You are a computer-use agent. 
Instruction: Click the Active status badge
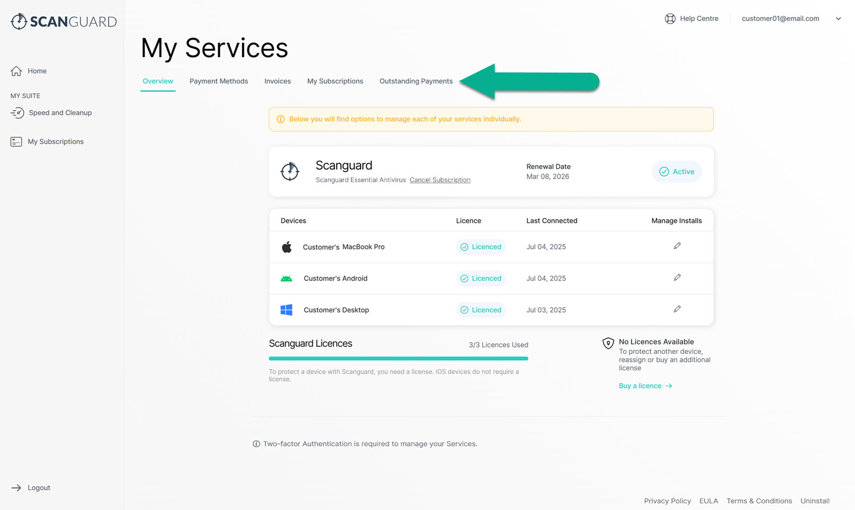(677, 172)
